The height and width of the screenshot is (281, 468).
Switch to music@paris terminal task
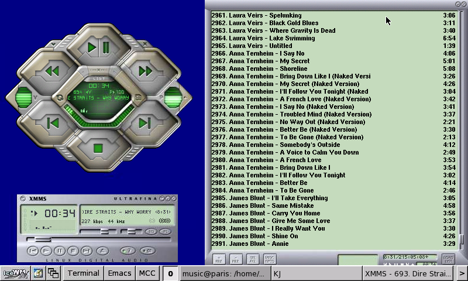(226, 273)
